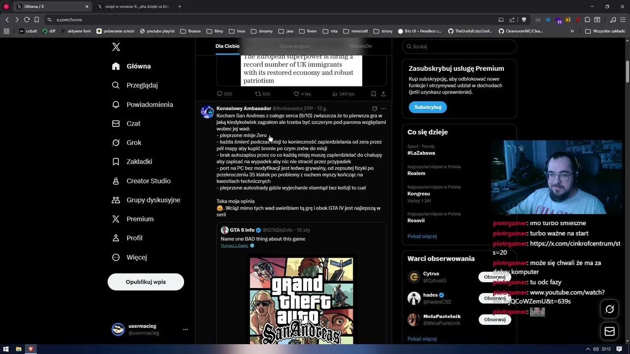Click Subskrybuj Premium button

point(428,107)
